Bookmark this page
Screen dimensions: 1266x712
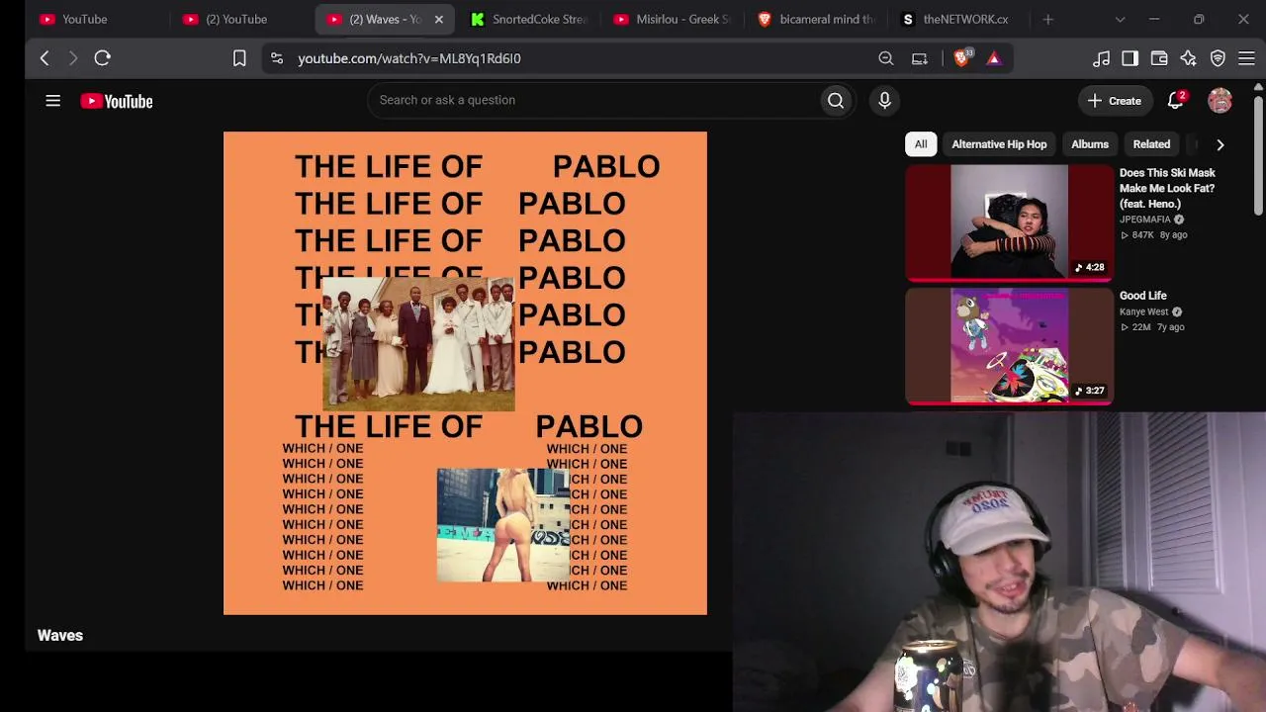239,58
